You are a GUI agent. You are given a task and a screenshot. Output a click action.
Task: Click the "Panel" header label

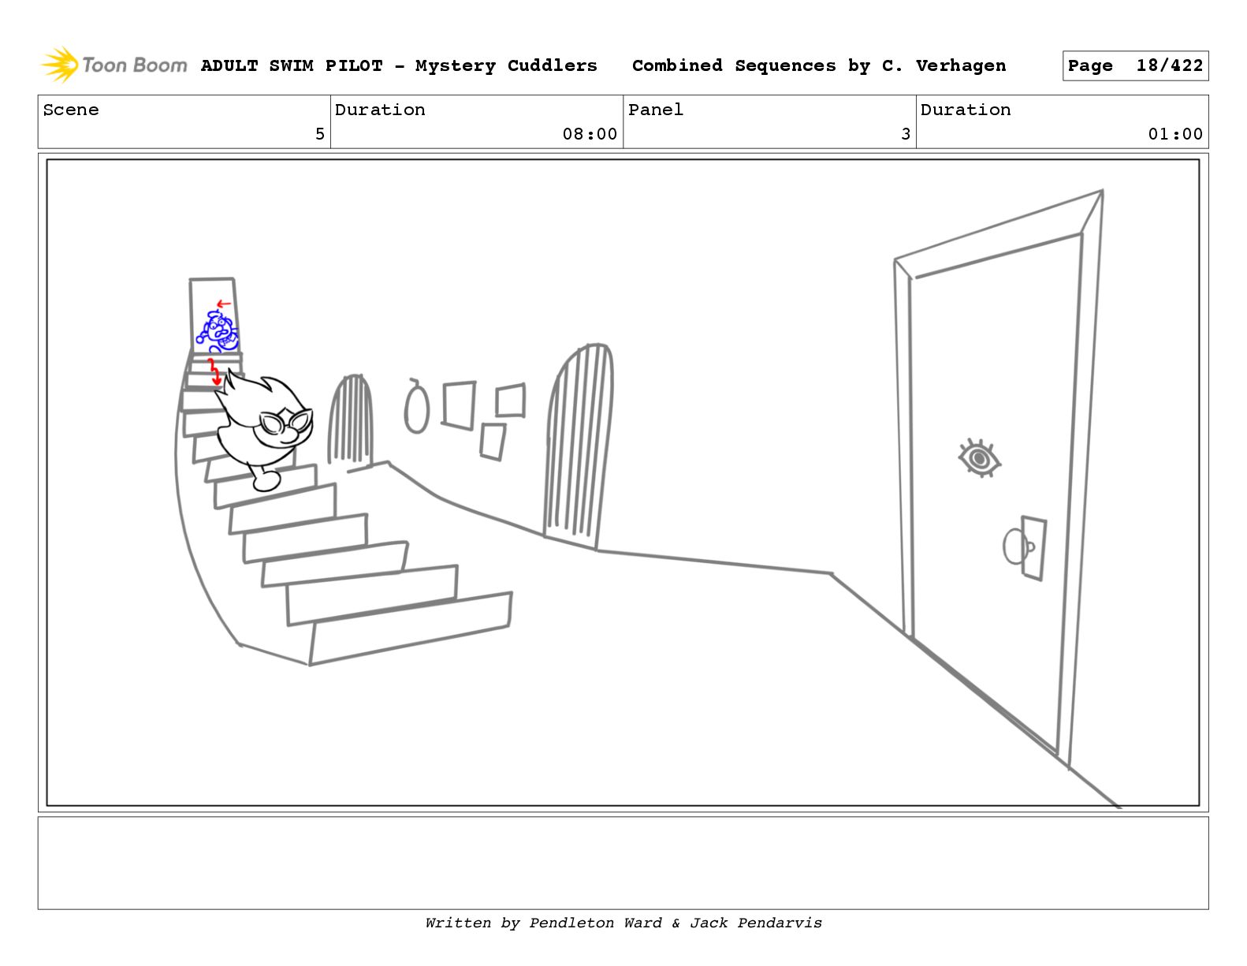pos(656,110)
